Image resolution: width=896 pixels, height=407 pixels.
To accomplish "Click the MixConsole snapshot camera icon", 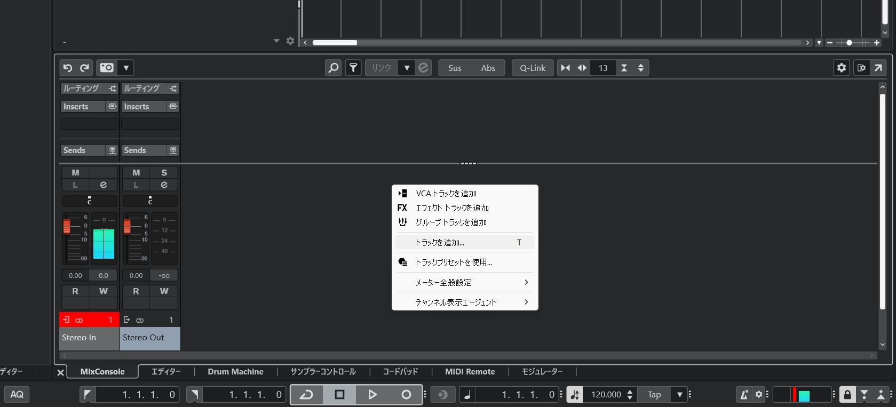I will [107, 68].
